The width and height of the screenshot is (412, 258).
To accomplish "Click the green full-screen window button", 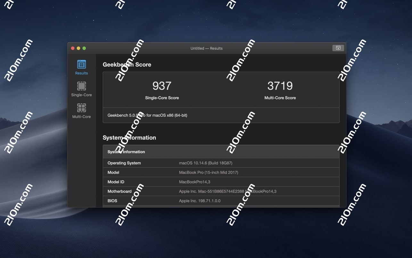I will (84, 48).
